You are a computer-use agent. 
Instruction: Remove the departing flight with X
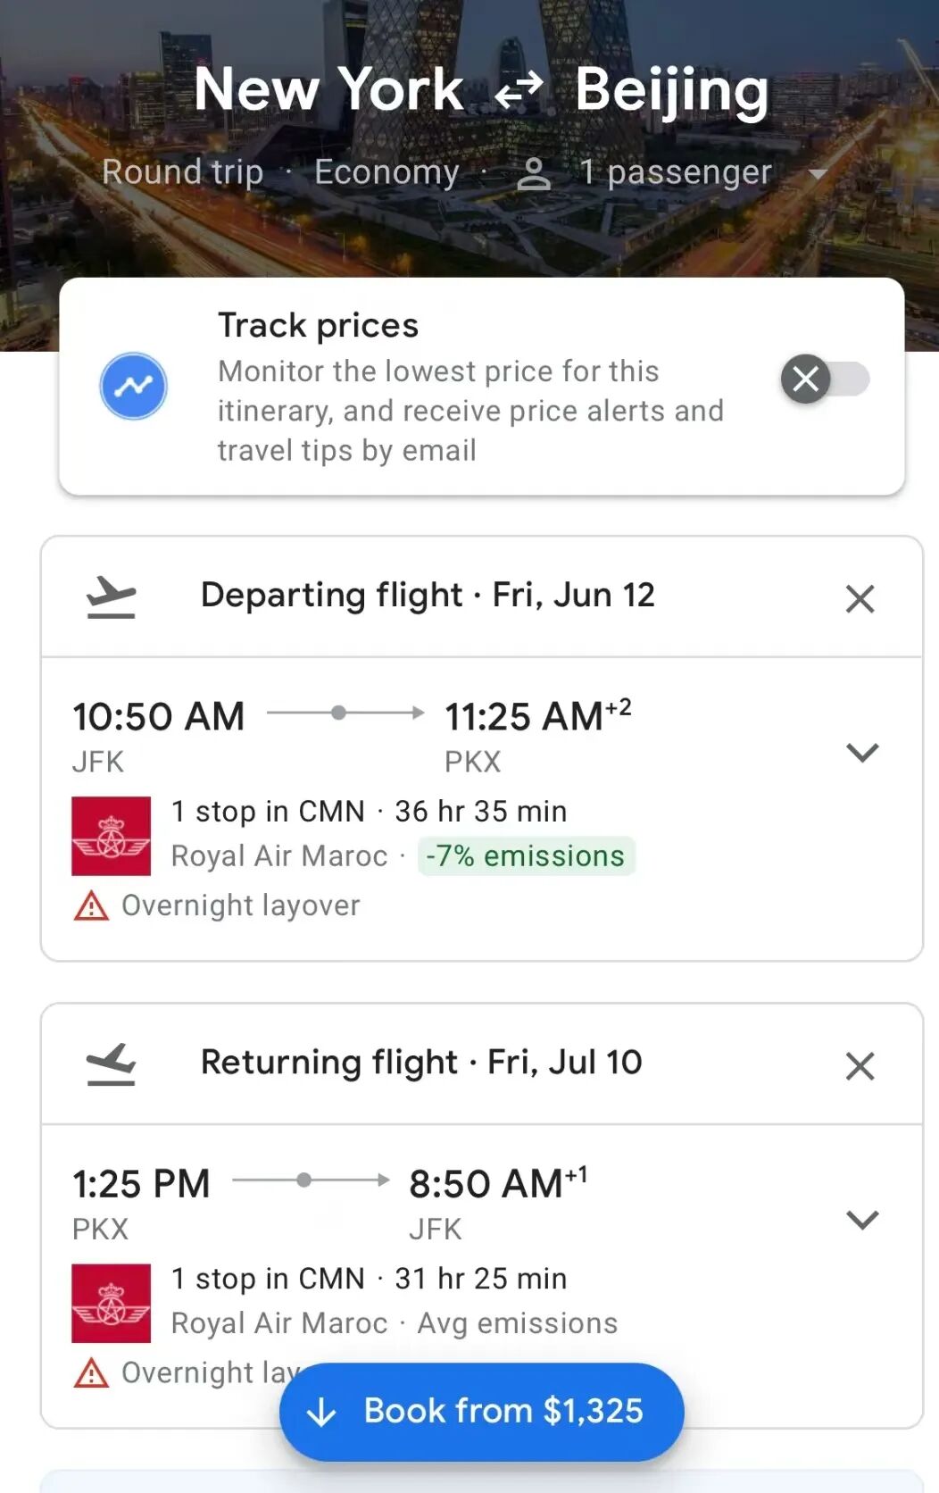click(x=860, y=598)
